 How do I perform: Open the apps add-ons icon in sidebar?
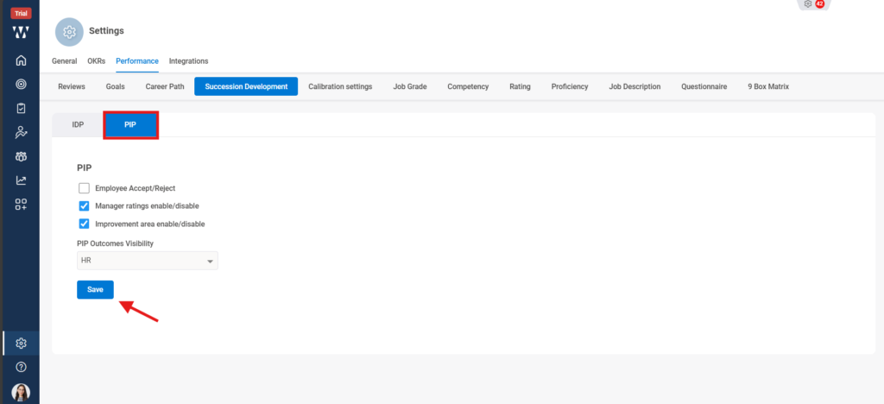pyautogui.click(x=21, y=205)
